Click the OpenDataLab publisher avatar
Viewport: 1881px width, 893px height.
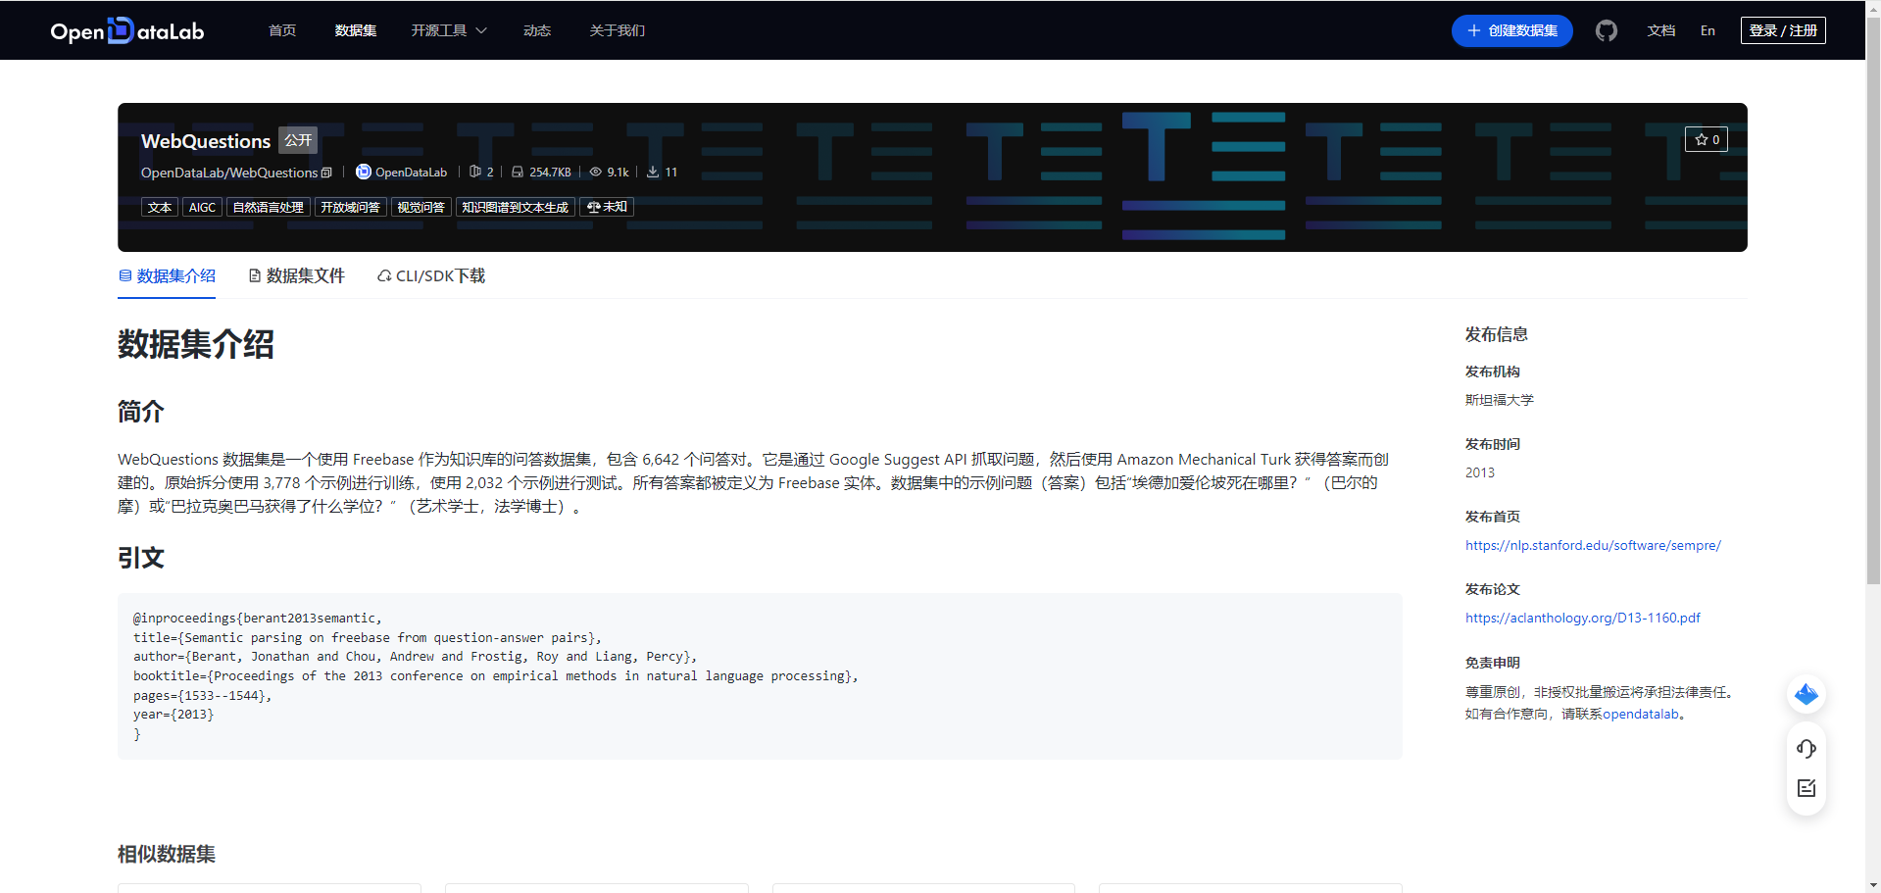(363, 172)
